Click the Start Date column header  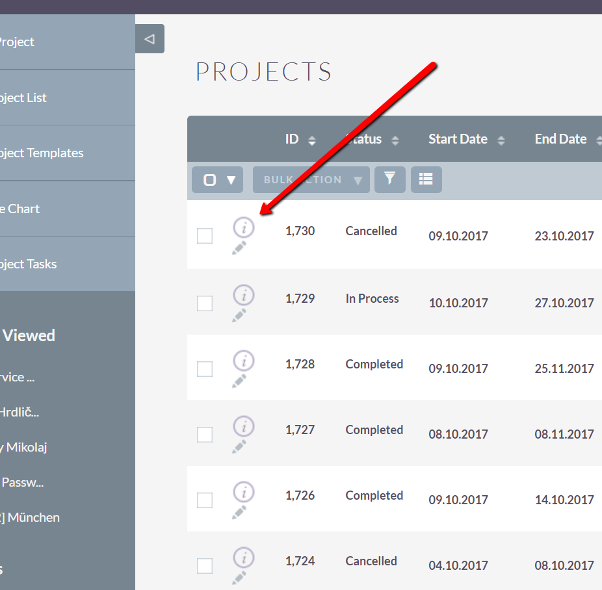coord(458,139)
